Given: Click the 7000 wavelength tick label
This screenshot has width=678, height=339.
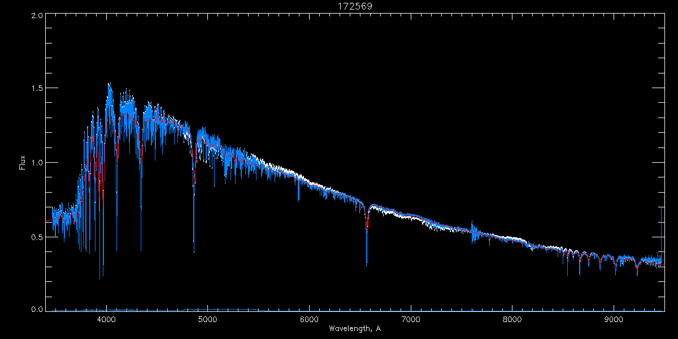Looking at the screenshot, I should [411, 319].
